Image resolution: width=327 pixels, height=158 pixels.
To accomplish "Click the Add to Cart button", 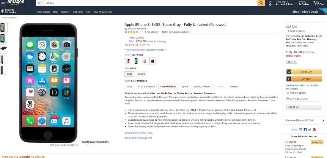I will 304,72.
